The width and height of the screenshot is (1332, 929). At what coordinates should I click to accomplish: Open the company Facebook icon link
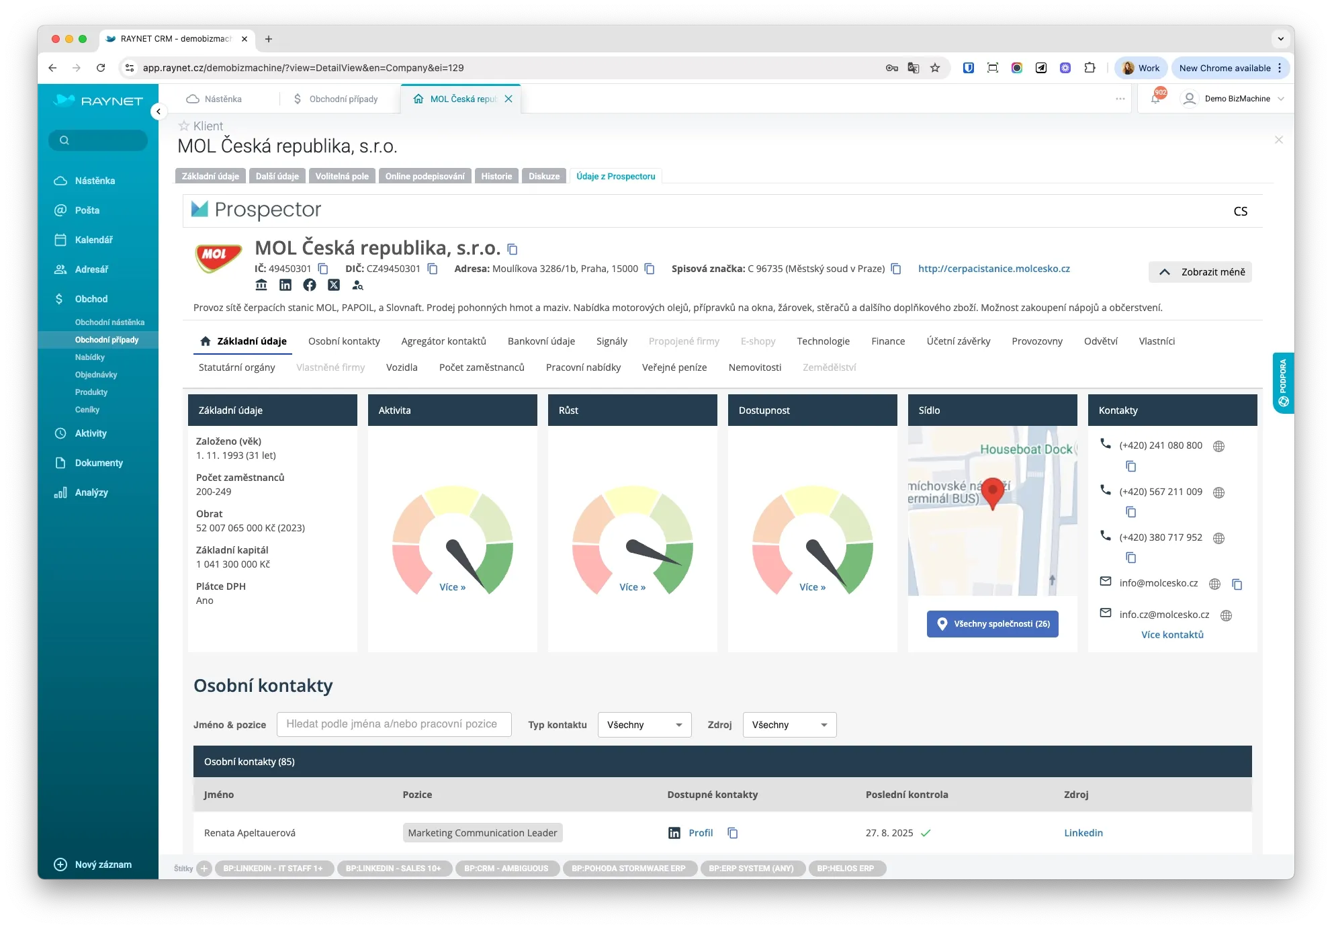309,285
